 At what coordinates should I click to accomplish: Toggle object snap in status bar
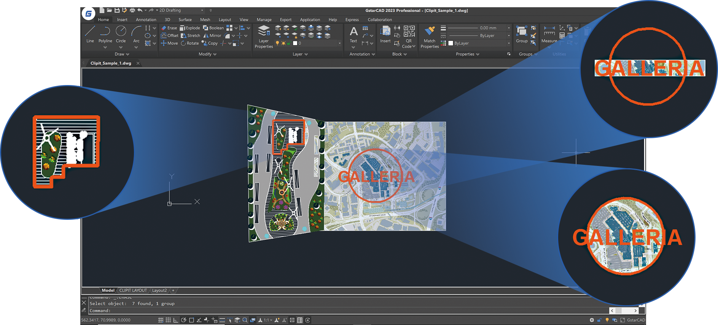pos(191,320)
